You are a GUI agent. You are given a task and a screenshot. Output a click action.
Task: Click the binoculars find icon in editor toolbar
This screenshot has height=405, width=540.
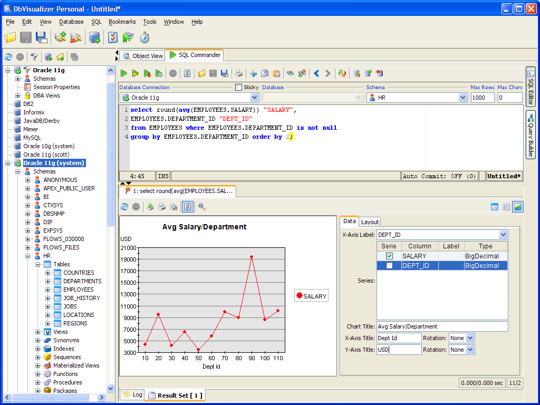point(290,73)
